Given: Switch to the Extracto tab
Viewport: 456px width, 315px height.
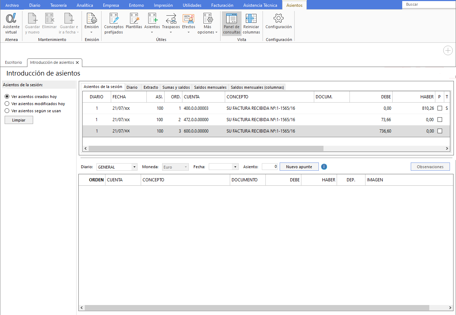Looking at the screenshot, I should (151, 87).
